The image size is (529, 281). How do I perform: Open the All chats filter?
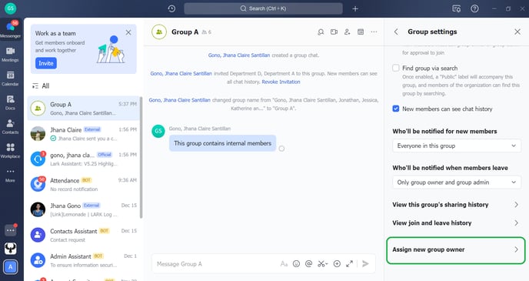(x=41, y=86)
